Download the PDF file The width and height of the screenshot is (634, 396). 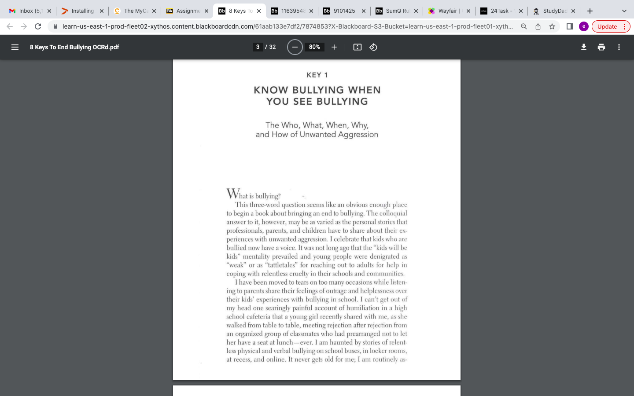click(x=584, y=47)
